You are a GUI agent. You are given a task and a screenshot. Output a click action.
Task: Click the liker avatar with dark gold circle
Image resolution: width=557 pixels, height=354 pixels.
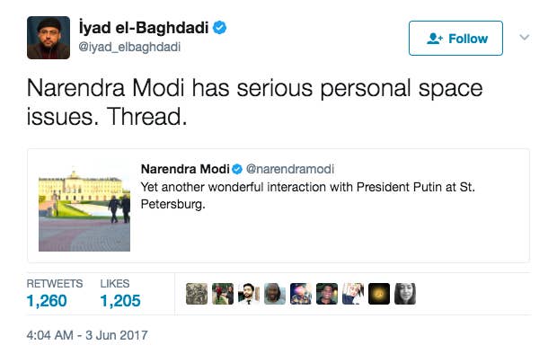pyautogui.click(x=379, y=294)
